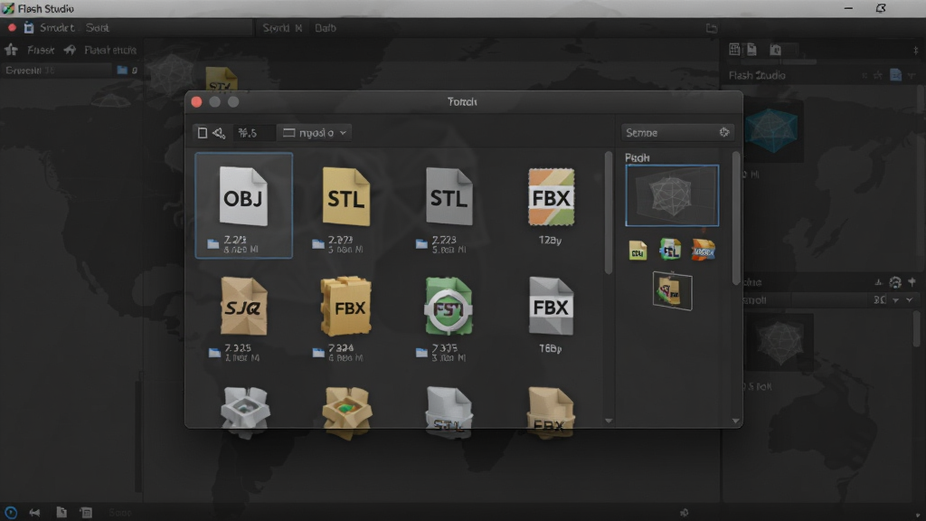The height and width of the screenshot is (521, 926).
Task: Select the partially visible gray STL box
Action: point(449,412)
